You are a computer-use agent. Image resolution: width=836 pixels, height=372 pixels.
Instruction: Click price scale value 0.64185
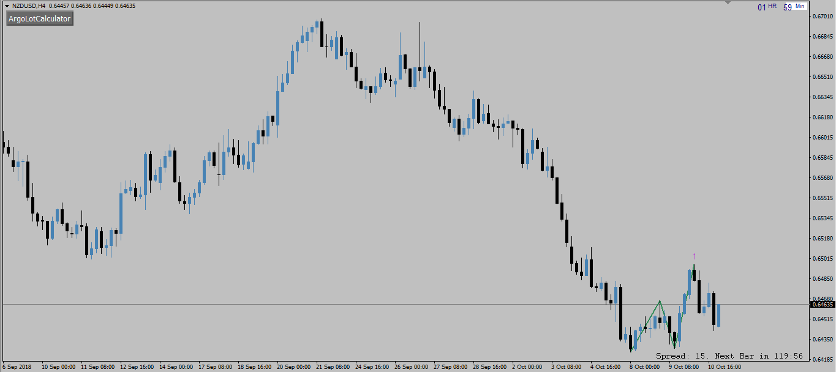coord(823,359)
